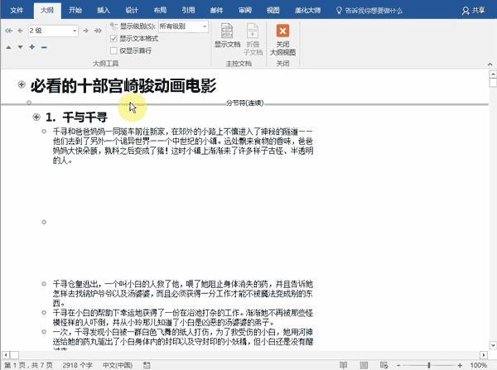The width and height of the screenshot is (497, 370).
Task: Collapse the 千与千寻 heading using its plus marker
Action: coord(36,118)
